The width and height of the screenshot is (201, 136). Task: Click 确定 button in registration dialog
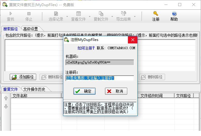pyautogui.click(x=84, y=91)
